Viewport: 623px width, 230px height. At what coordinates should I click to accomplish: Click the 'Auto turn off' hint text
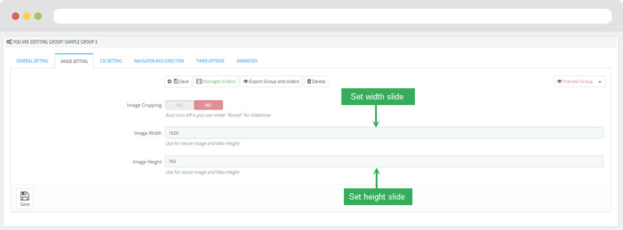[218, 115]
